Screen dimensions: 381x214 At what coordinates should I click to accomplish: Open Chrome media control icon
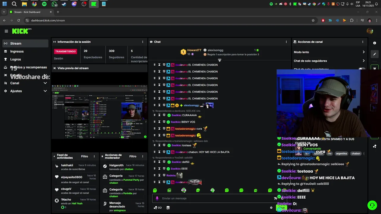362,21
